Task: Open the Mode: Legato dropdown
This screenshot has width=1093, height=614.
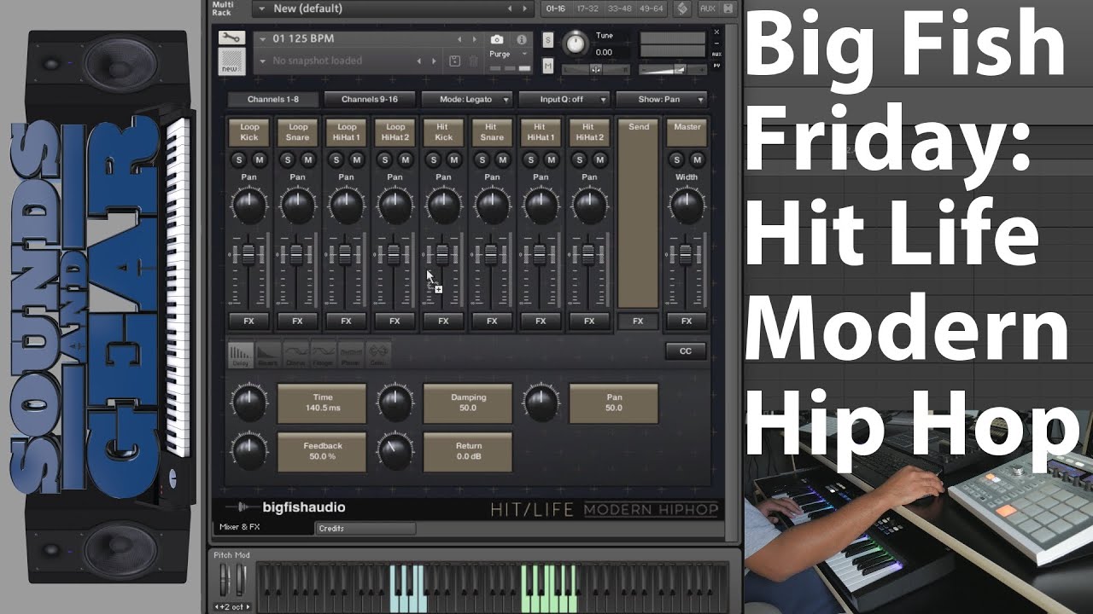Action: coord(466,99)
